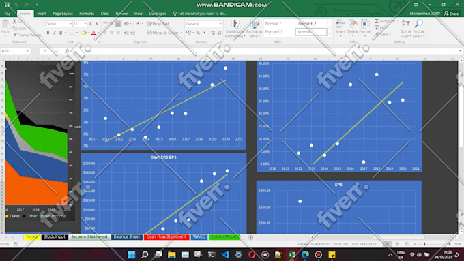Apply percent style number format

click(x=198, y=33)
